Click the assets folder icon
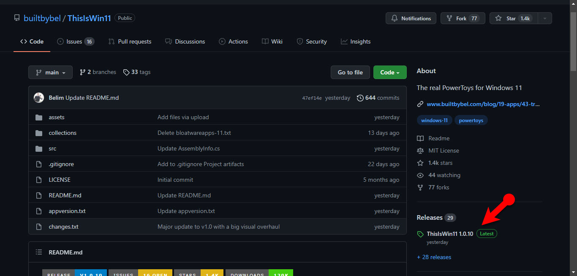 tap(39, 117)
